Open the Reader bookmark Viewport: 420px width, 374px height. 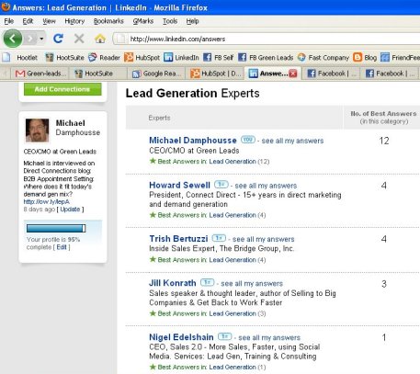click(104, 57)
